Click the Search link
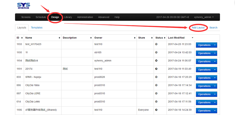The image size is (235, 115). (213, 28)
